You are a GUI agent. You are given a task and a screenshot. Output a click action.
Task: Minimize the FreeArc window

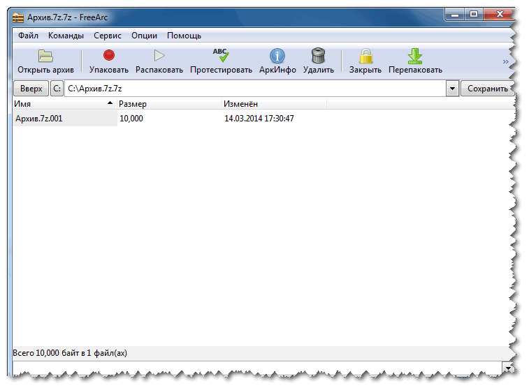coord(455,15)
